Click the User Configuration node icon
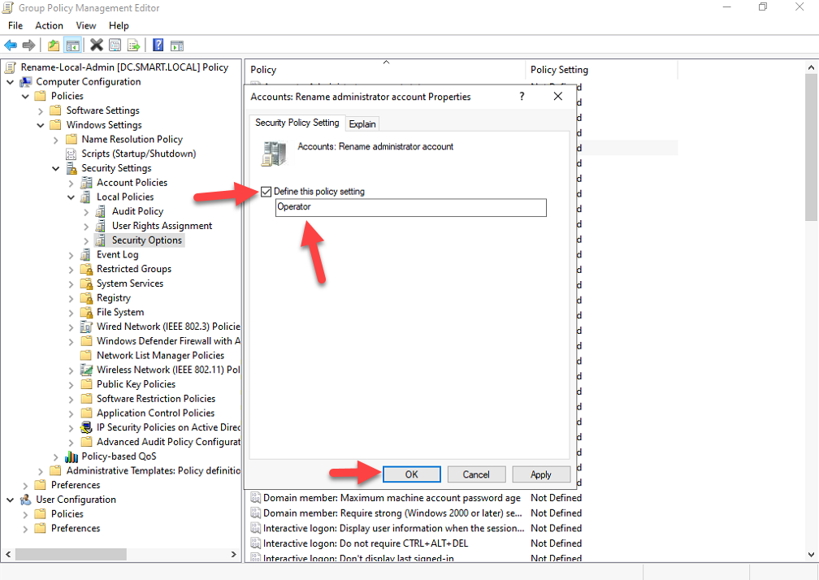This screenshot has height=580, width=819. pos(26,500)
